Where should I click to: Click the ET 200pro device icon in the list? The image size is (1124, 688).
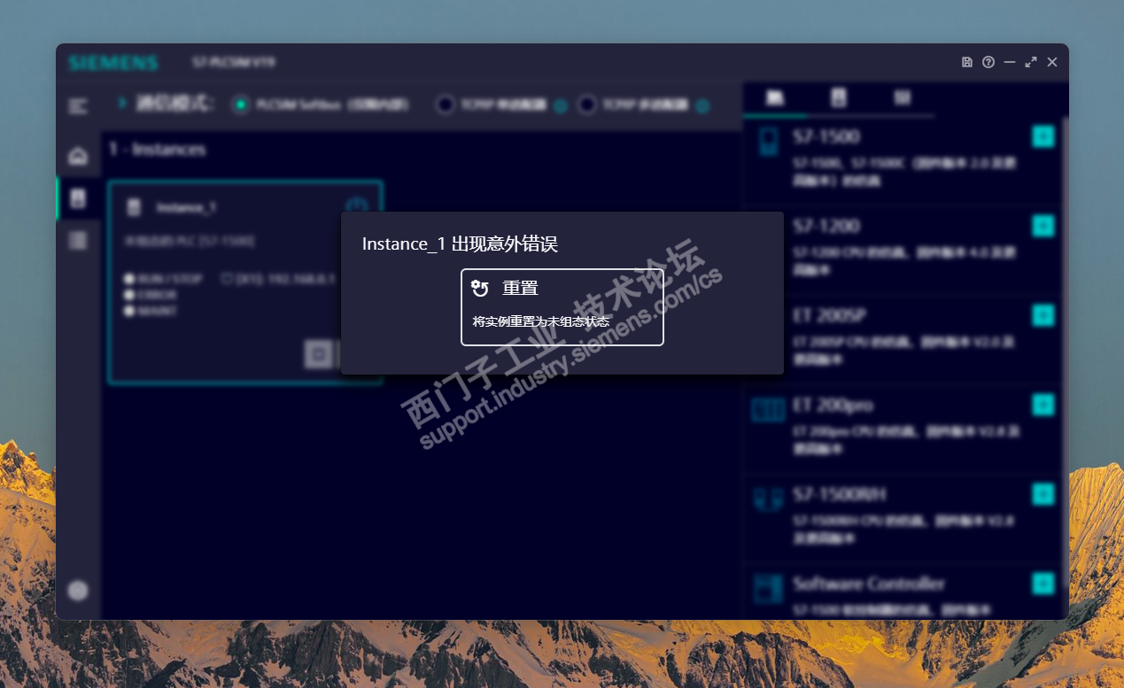pyautogui.click(x=768, y=410)
